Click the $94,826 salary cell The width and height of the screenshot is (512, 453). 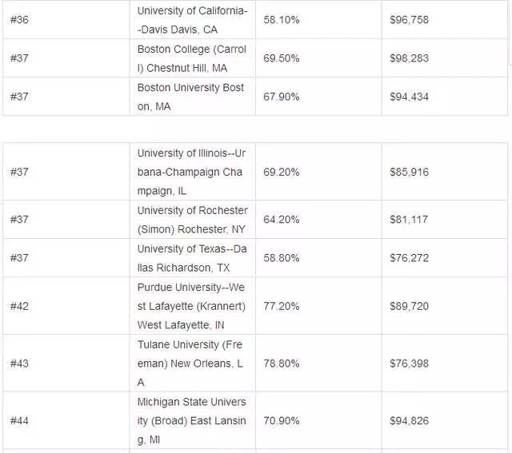(x=445, y=421)
